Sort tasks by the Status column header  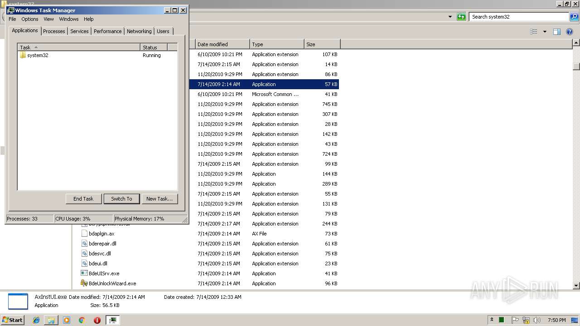point(154,47)
